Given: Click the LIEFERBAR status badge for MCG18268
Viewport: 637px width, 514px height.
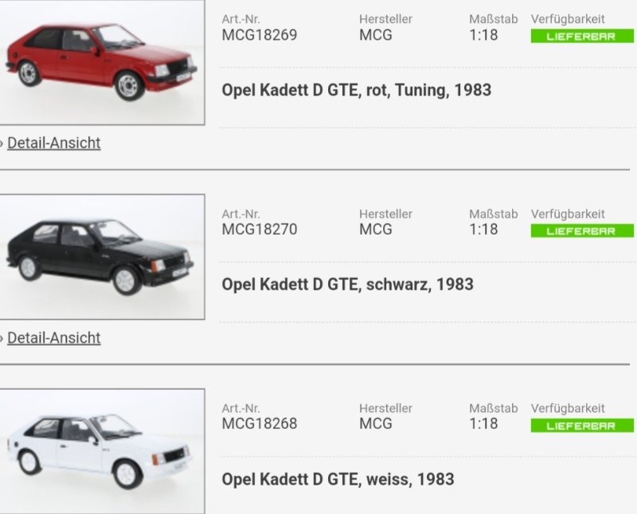Looking at the screenshot, I should click(x=582, y=425).
